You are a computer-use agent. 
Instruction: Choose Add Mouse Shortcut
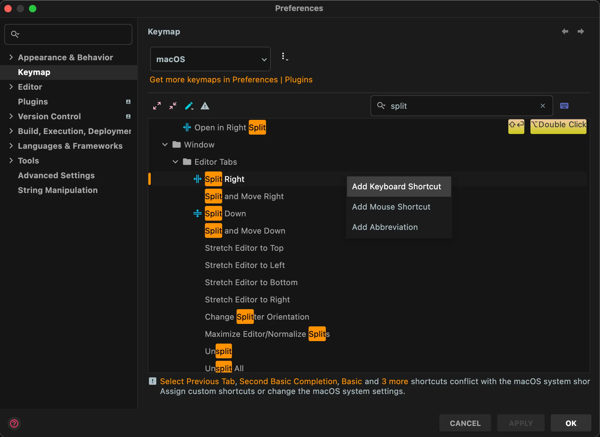[391, 207]
